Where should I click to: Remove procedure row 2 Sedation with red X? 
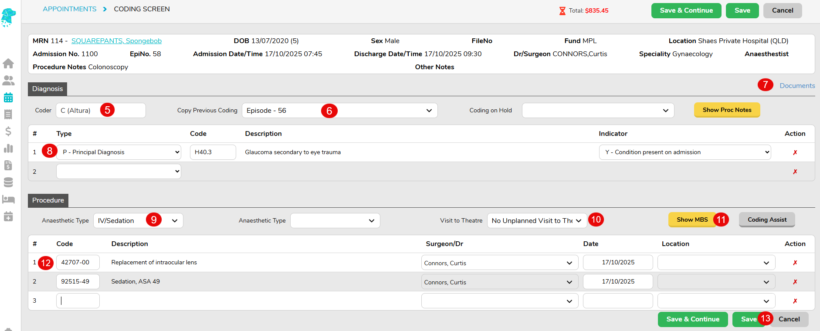click(x=795, y=282)
